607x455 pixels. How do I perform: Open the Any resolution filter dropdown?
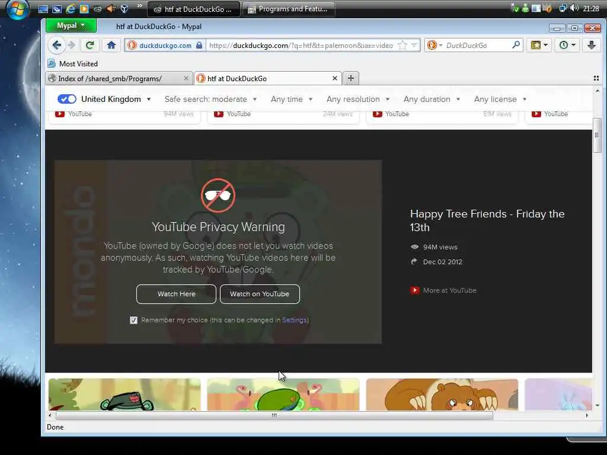coord(357,99)
